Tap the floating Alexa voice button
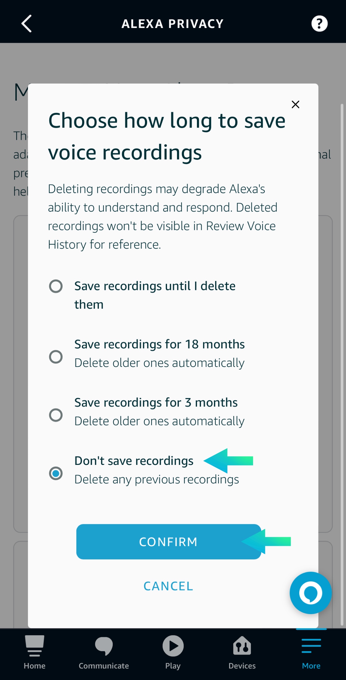Viewport: 346px width, 680px height. [311, 593]
